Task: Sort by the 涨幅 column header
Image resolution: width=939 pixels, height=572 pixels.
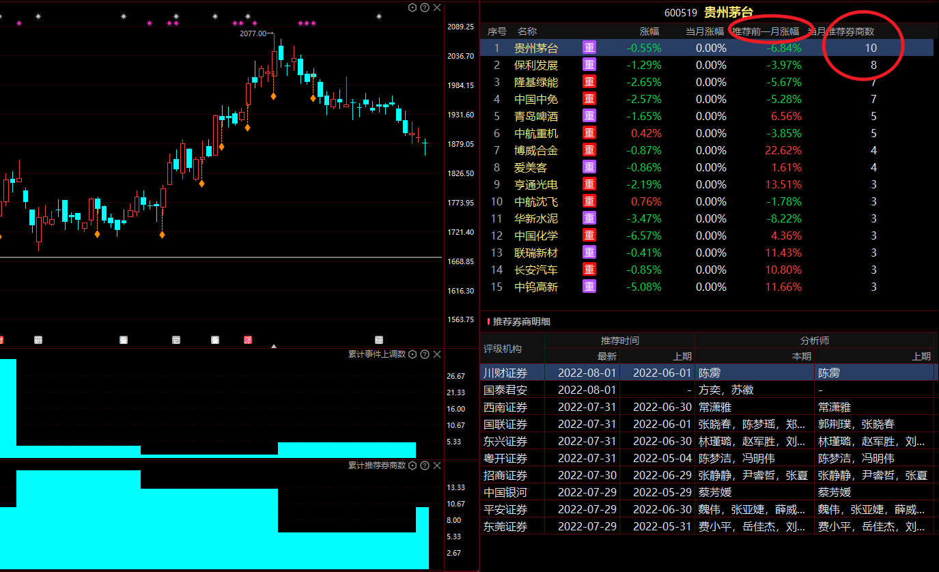Action: coord(649,31)
